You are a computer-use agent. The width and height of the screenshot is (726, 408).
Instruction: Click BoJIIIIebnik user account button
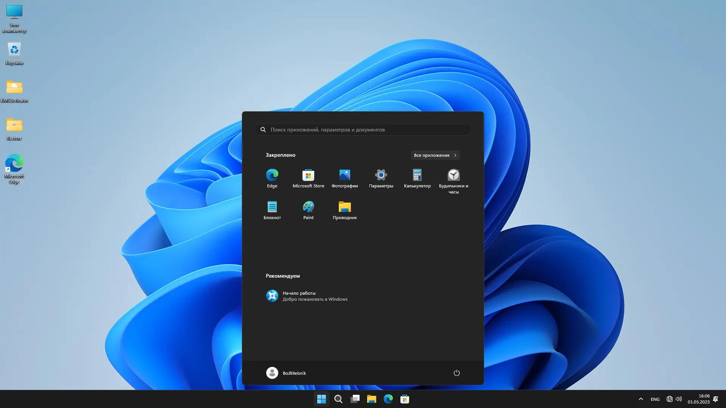[x=286, y=373]
